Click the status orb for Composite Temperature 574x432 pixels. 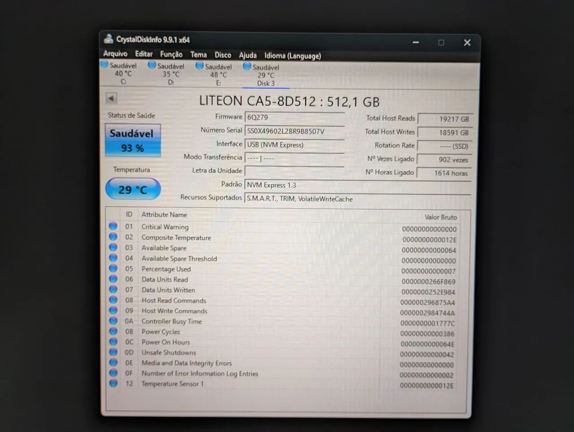coord(113,237)
